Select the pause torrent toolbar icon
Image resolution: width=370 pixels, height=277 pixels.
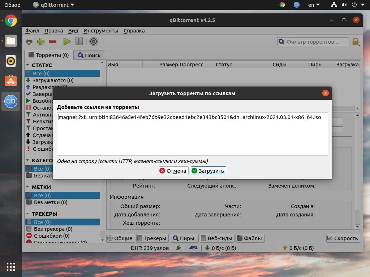click(x=79, y=41)
